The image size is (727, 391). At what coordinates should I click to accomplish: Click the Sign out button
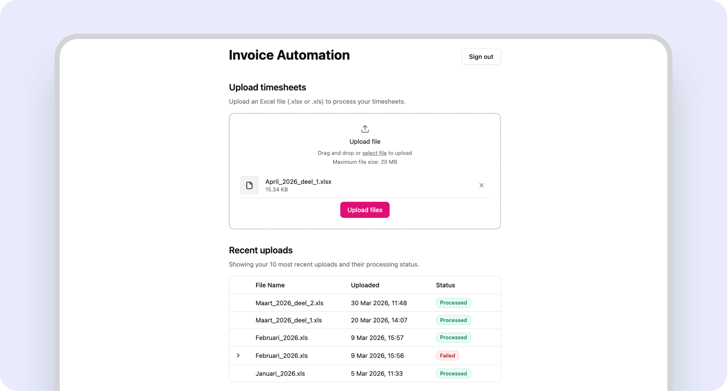481,57
